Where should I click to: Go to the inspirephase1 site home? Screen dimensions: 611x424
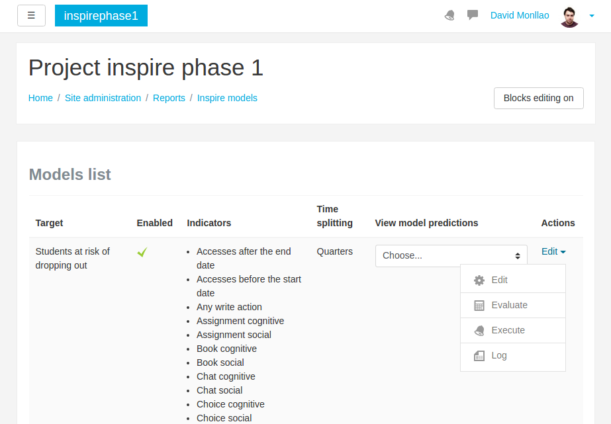tap(101, 16)
